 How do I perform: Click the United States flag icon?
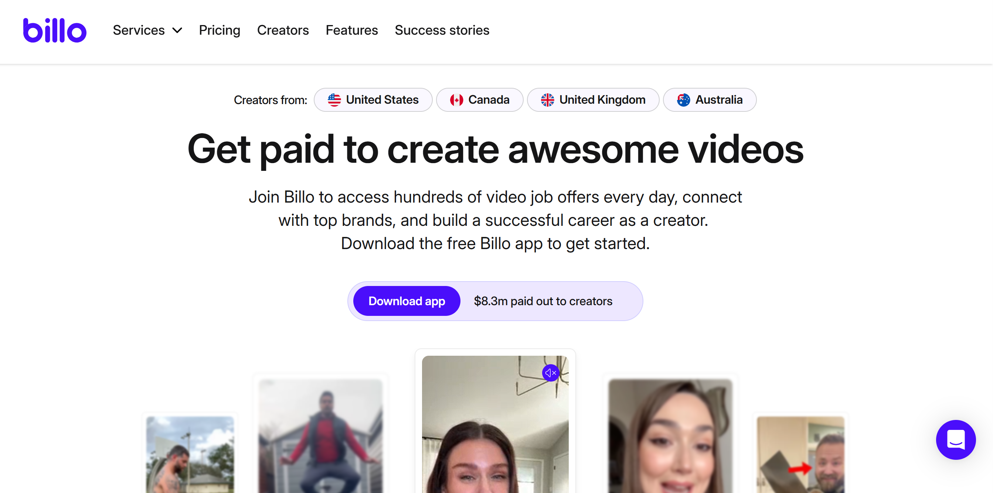pyautogui.click(x=334, y=100)
